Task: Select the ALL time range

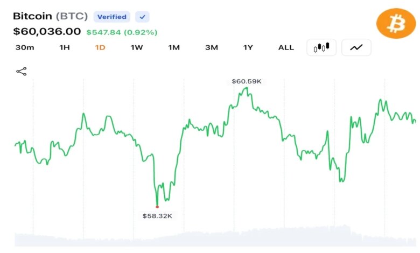Action: (286, 48)
